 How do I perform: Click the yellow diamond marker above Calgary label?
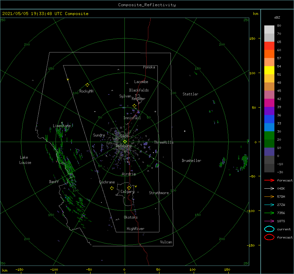point(129,188)
